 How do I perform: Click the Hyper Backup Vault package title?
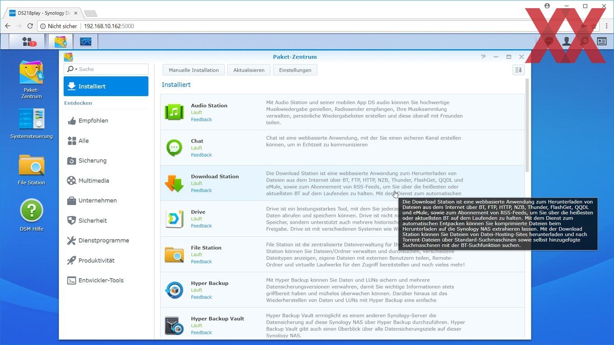218,318
